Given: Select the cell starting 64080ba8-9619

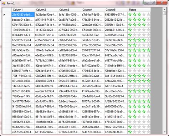Looking at the screenshot, I should click(46, 86).
